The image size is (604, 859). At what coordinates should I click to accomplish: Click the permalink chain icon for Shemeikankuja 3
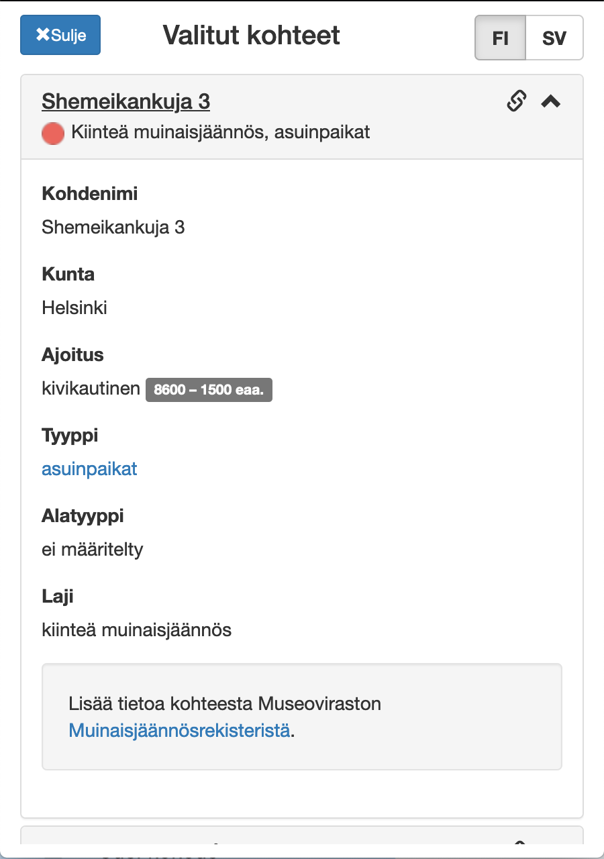point(515,101)
